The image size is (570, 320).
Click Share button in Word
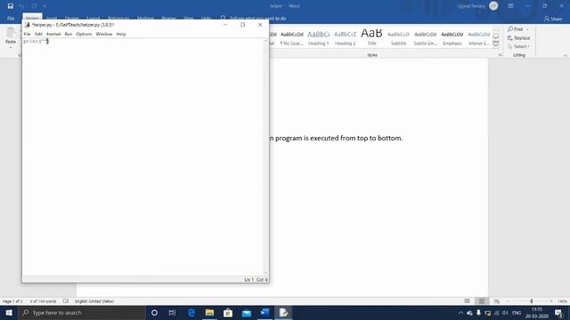pyautogui.click(x=553, y=19)
